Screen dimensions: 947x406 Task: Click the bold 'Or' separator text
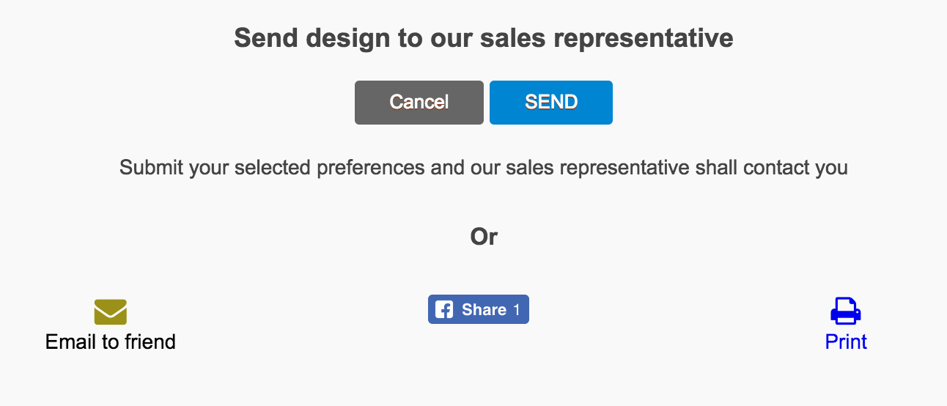(x=484, y=237)
